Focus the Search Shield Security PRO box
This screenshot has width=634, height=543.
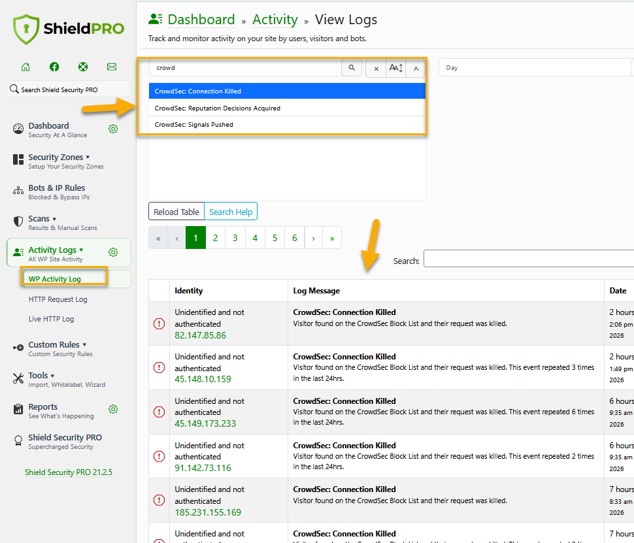[x=69, y=90]
